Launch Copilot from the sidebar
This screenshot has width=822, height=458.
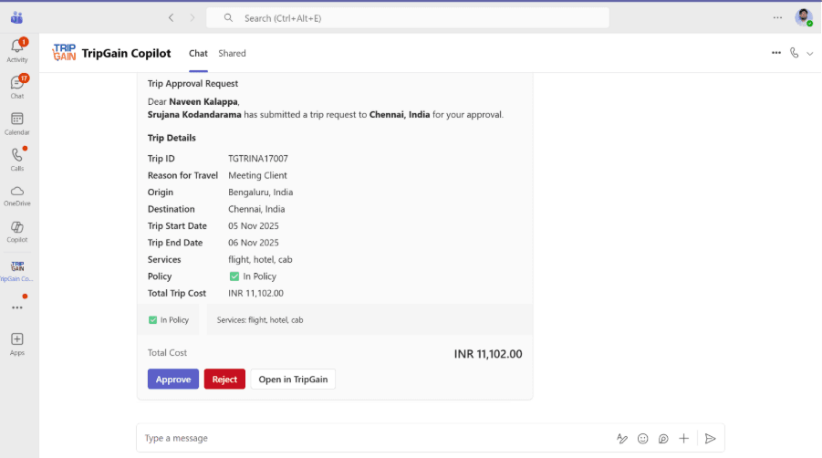(x=17, y=231)
